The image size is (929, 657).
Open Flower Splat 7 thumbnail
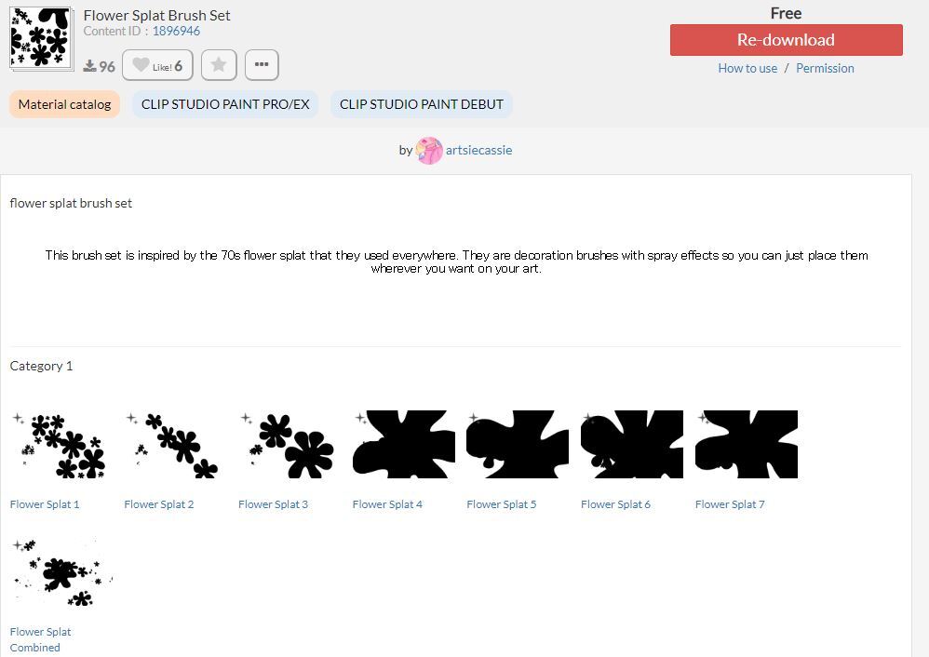[746, 444]
